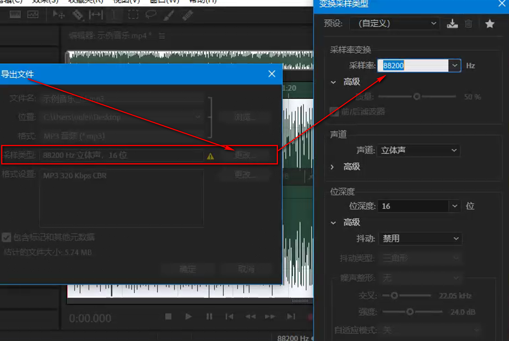This screenshot has width=509, height=341.
Task: Cancel export with 取消 button
Action: [x=246, y=269]
